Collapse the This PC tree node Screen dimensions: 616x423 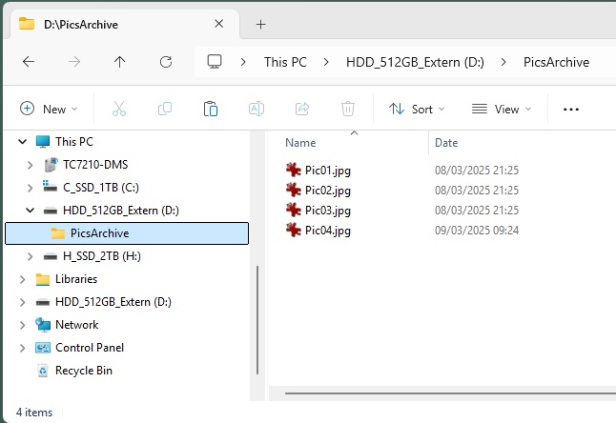pyautogui.click(x=22, y=142)
